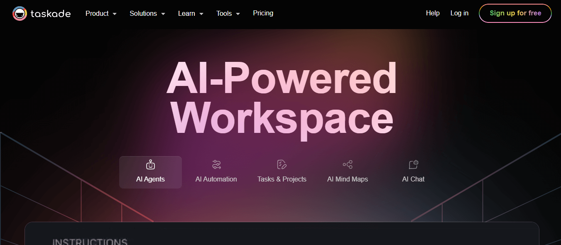Screen dimensions: 561x245
Task: Switch to the AI Chat tab
Action: 413,172
